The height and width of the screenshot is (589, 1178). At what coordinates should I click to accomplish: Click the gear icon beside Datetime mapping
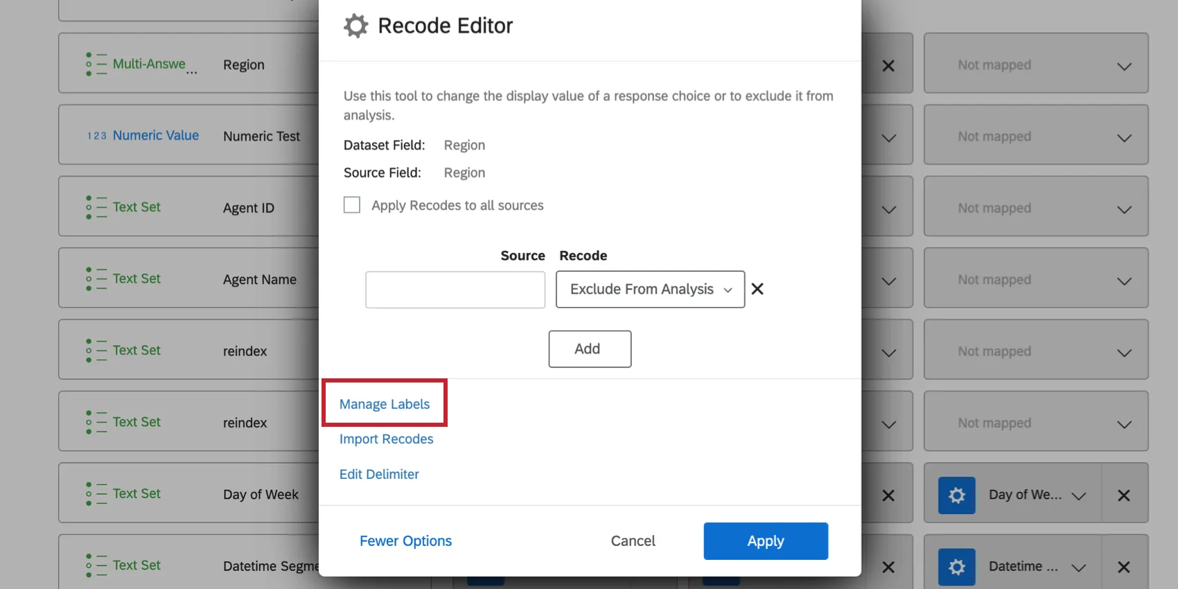(956, 567)
